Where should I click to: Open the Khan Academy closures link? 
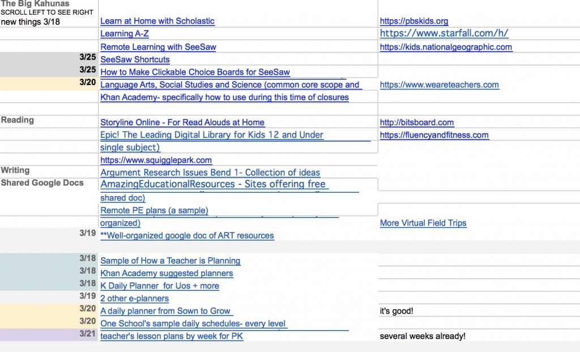[224, 97]
